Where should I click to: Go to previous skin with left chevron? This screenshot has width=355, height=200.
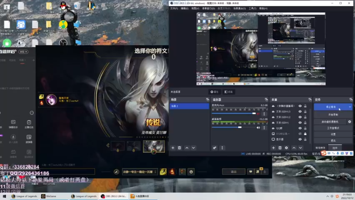pos(108,145)
